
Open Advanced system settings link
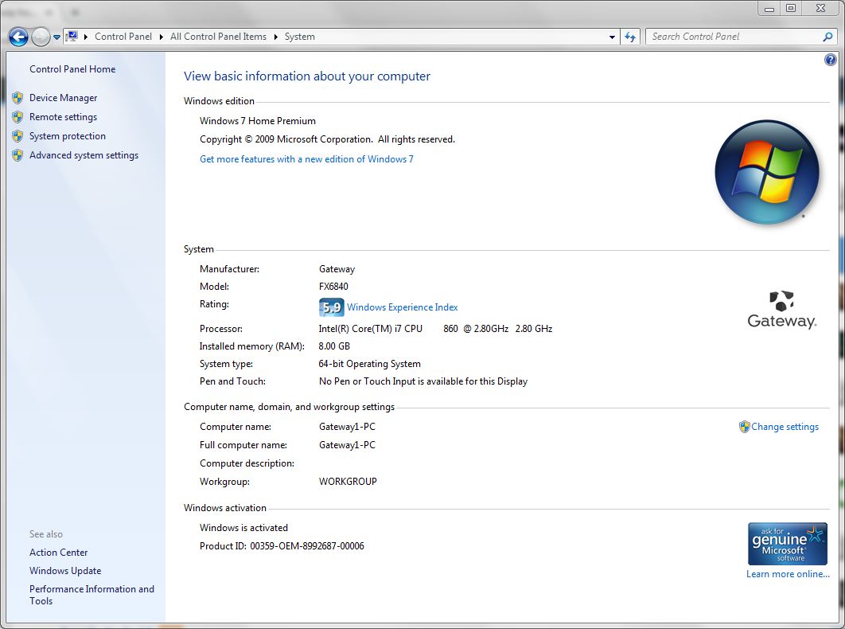(x=84, y=155)
